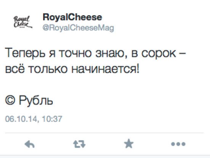This screenshot has height=158, width=210.
Task: Open the three-dots more options menu
Action: click(178, 144)
